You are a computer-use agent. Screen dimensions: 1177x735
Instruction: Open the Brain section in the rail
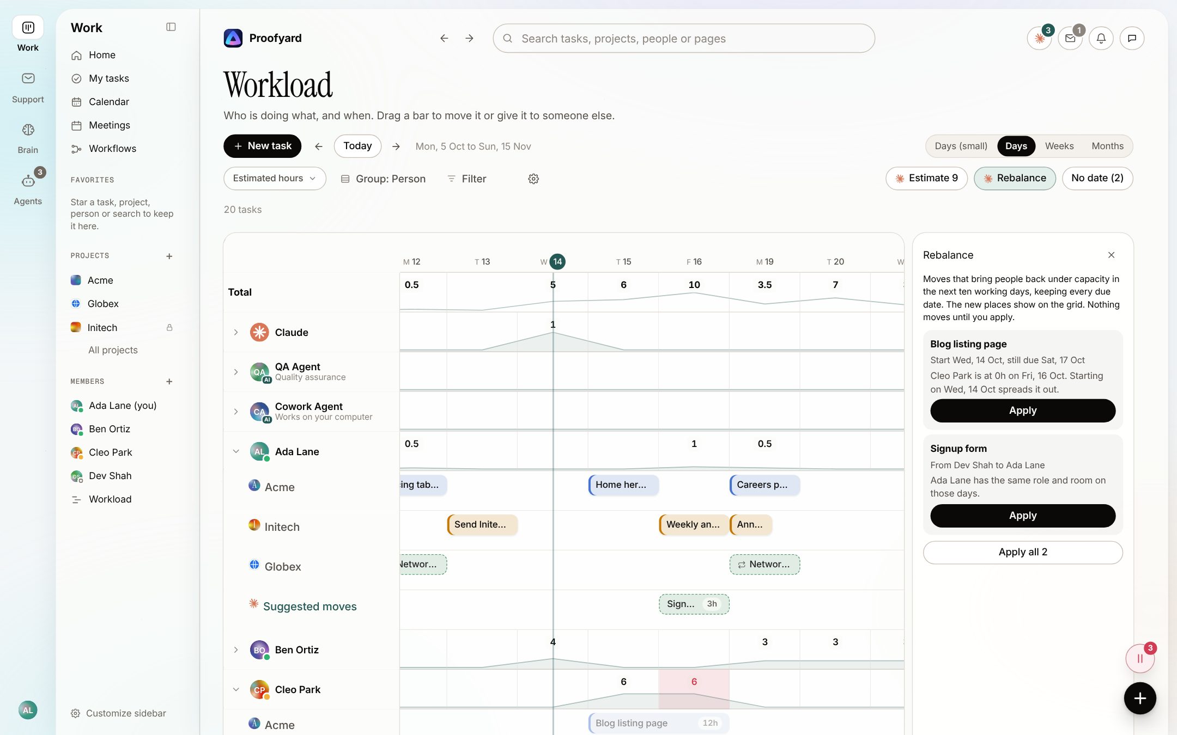pos(28,138)
